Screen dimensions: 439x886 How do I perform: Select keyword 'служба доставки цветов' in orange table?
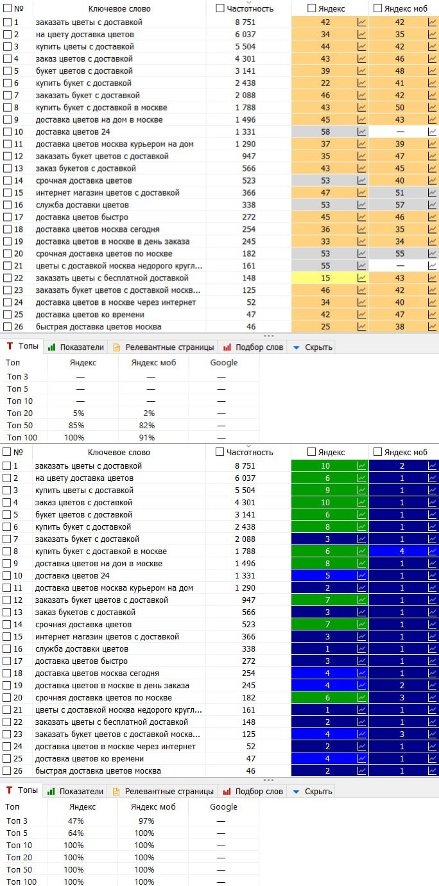tap(82, 205)
